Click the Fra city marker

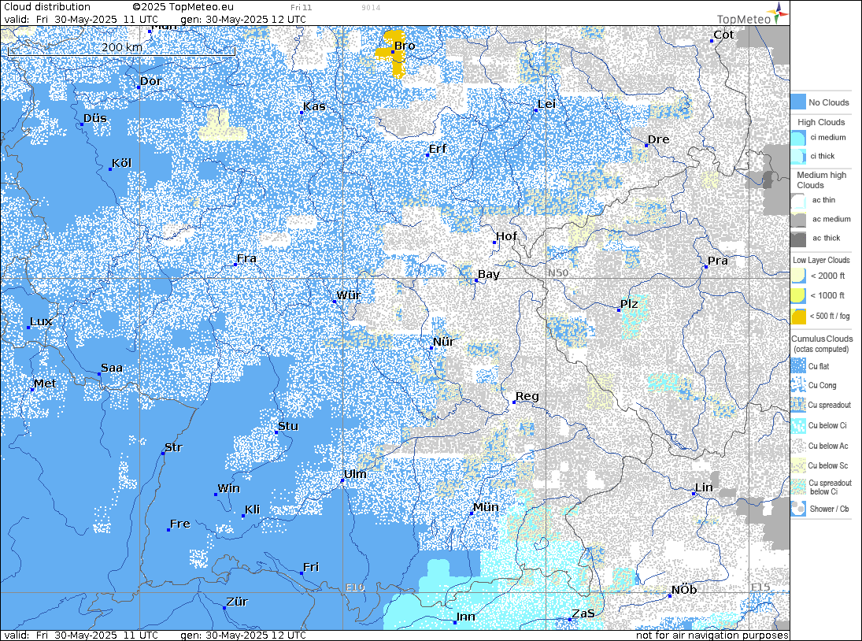click(x=235, y=265)
